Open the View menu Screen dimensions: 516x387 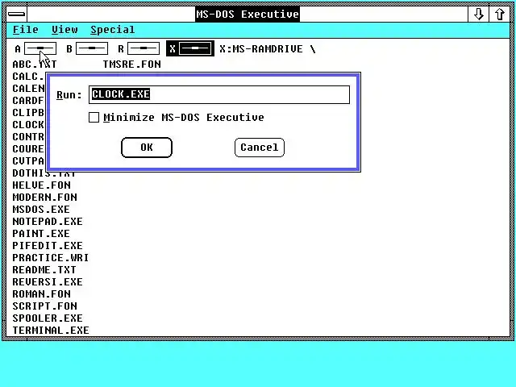64,30
